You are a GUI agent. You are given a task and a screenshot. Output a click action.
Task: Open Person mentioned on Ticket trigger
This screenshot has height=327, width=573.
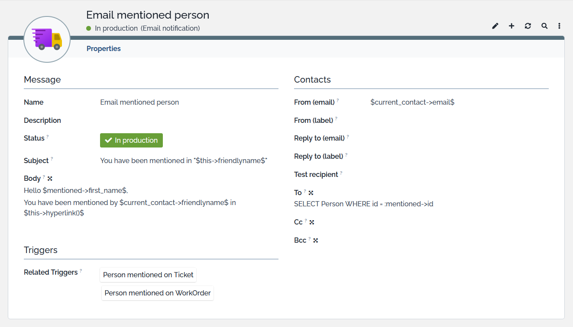point(149,275)
